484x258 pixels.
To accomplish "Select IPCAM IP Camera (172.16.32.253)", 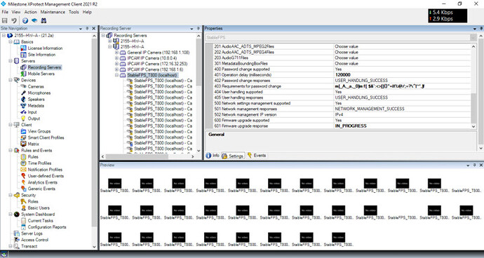I will tap(157, 64).
